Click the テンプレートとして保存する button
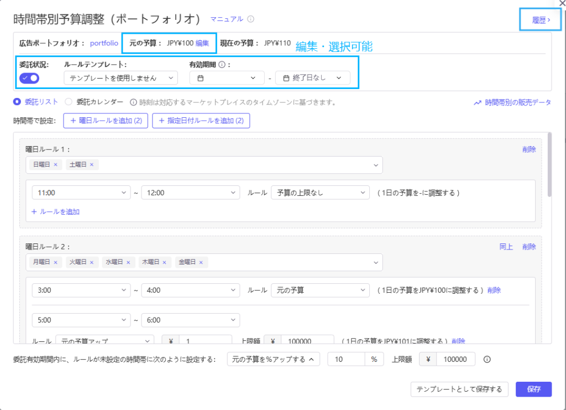 click(x=459, y=389)
